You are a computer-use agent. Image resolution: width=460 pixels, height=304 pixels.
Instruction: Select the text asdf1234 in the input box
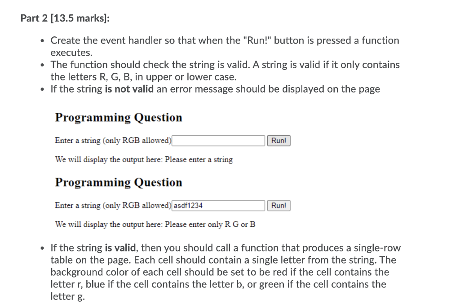pos(187,206)
